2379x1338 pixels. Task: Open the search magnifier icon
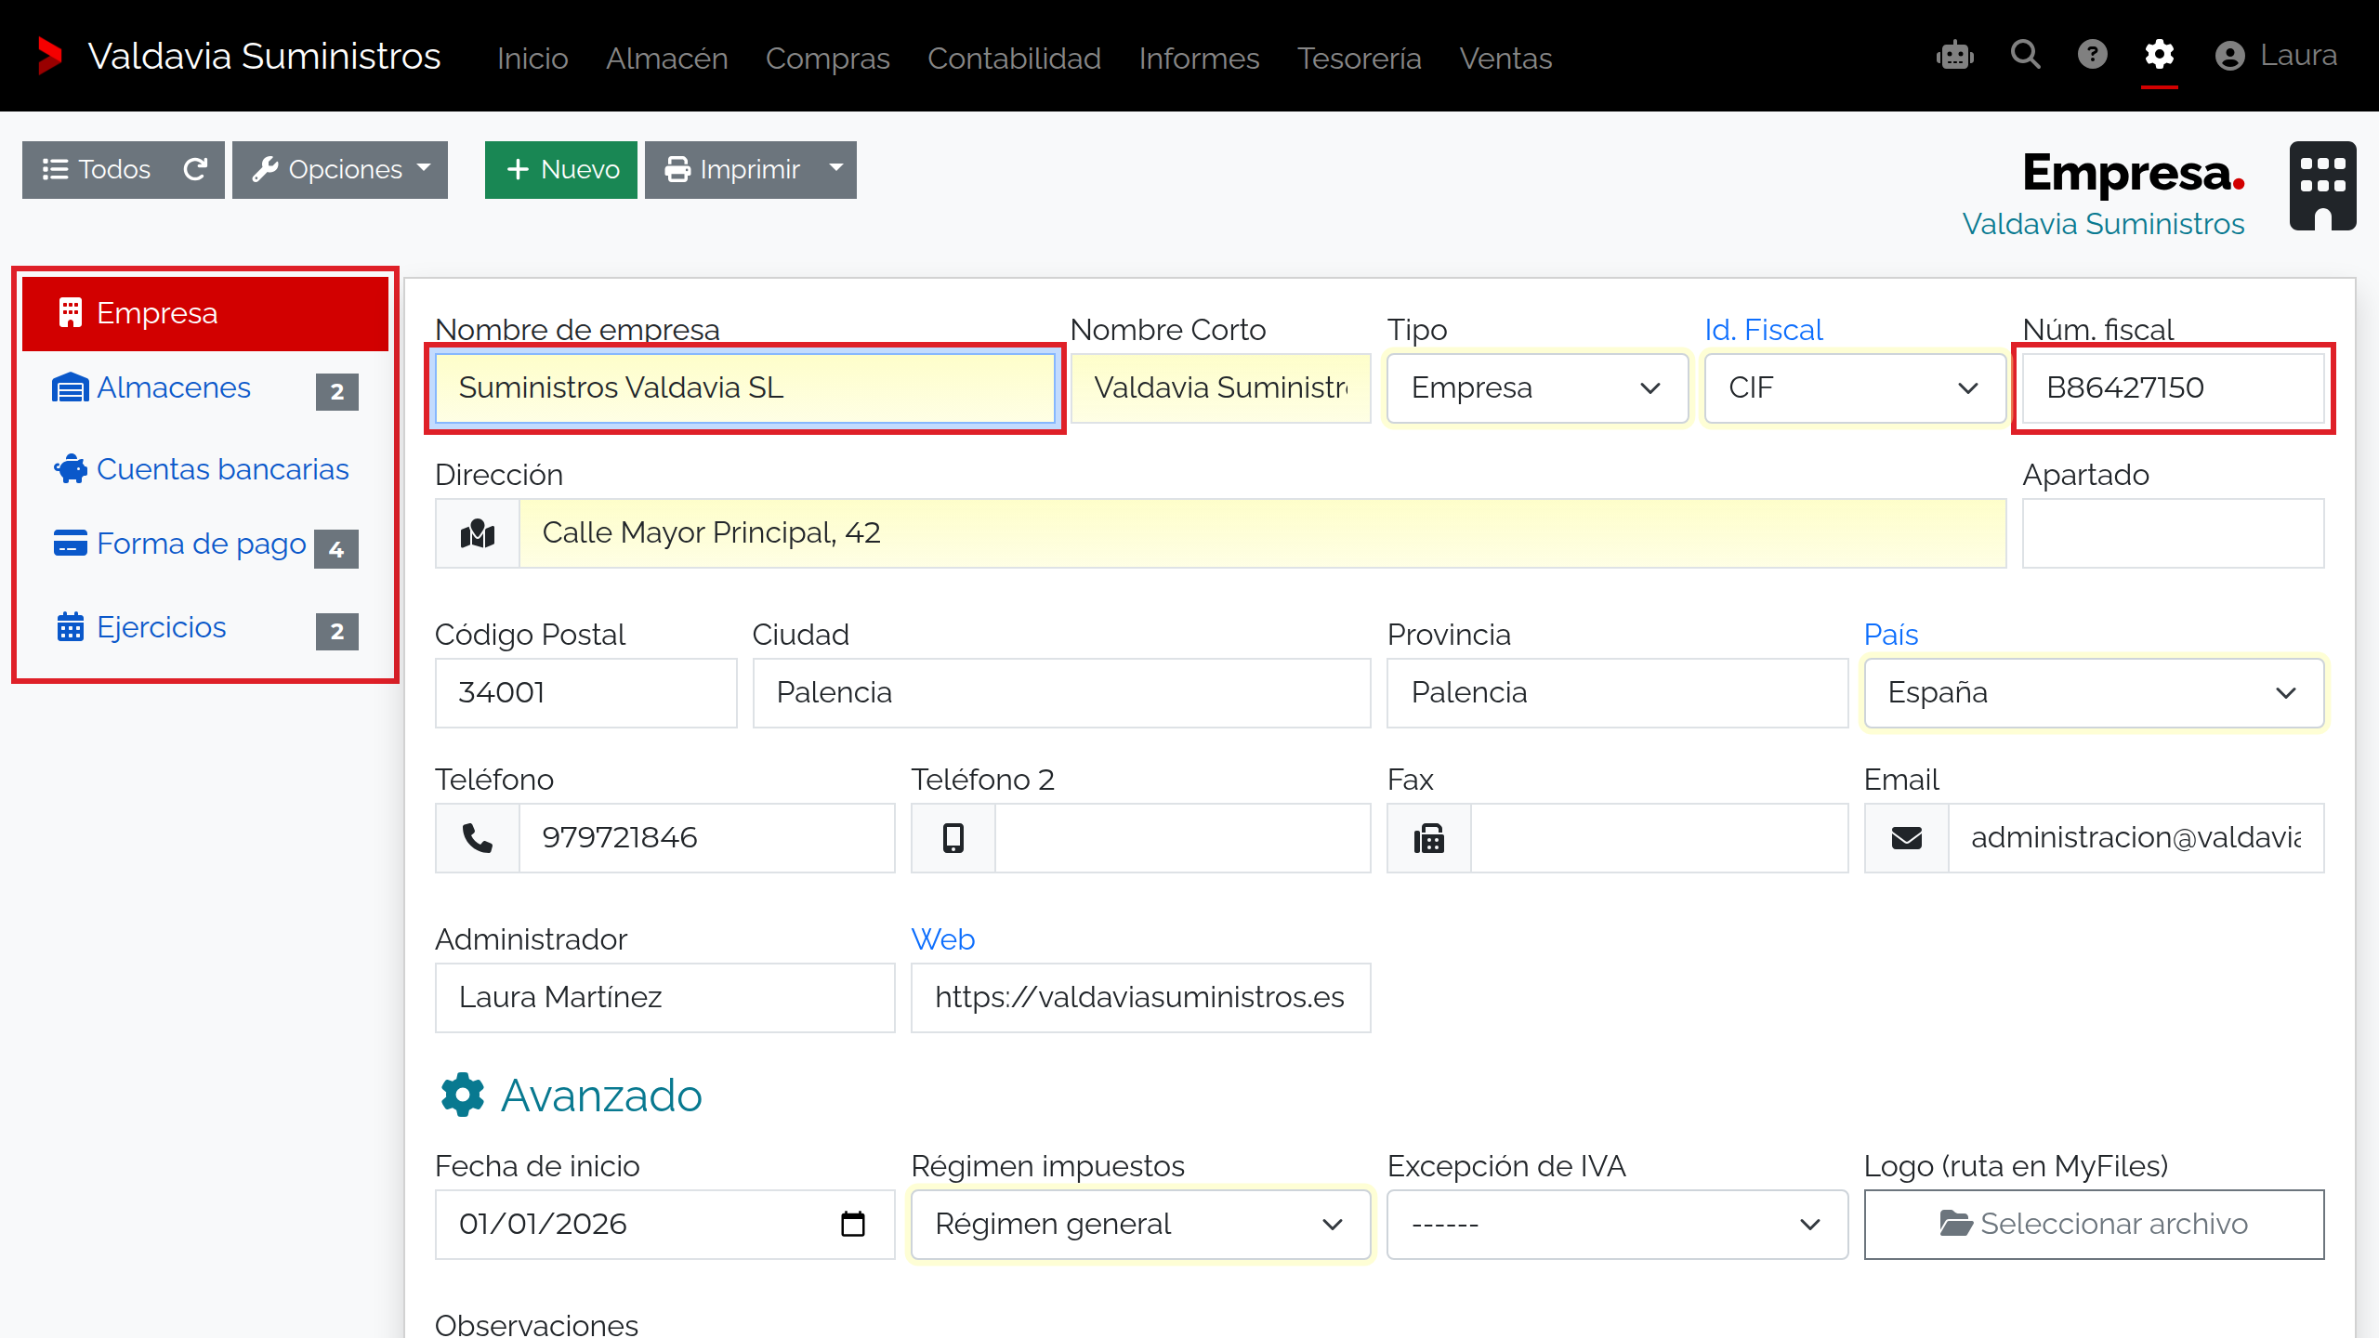[2026, 55]
